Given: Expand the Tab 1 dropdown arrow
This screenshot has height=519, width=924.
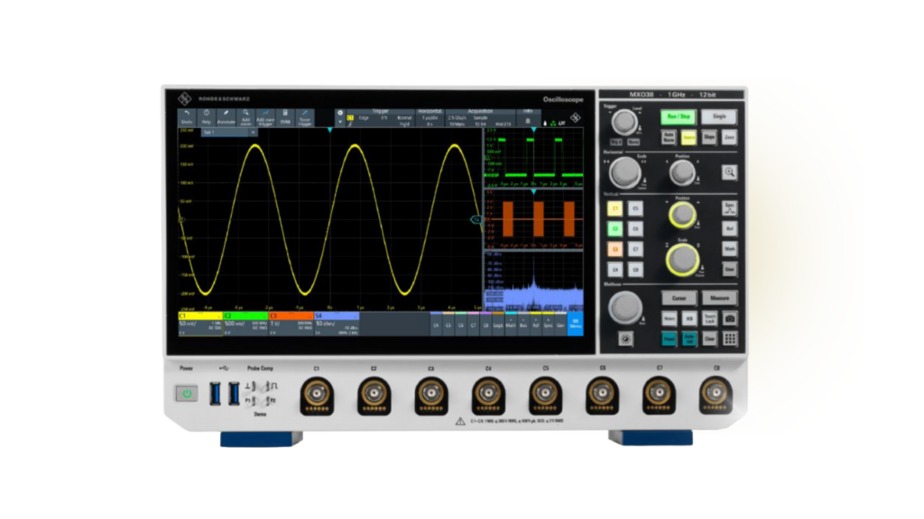Looking at the screenshot, I should pos(254,132).
